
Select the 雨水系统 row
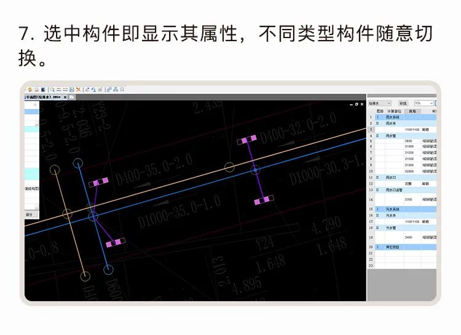coord(393,117)
